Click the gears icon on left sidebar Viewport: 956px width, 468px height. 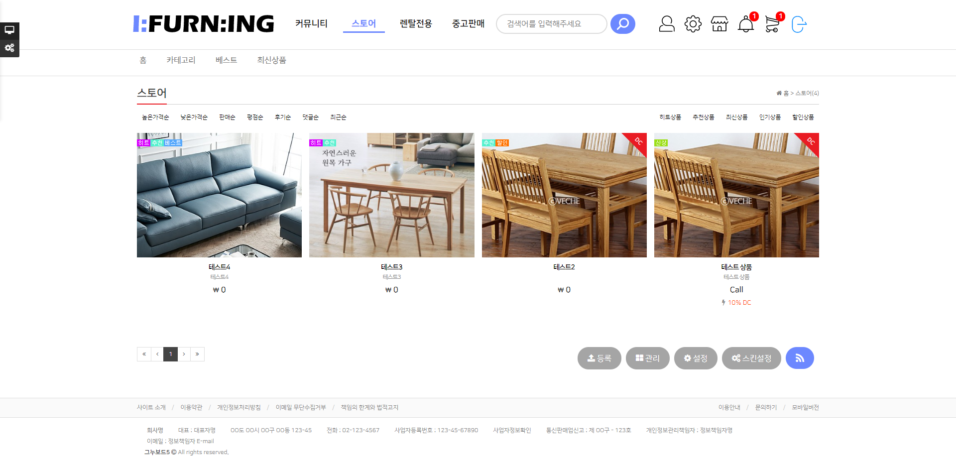(9, 48)
